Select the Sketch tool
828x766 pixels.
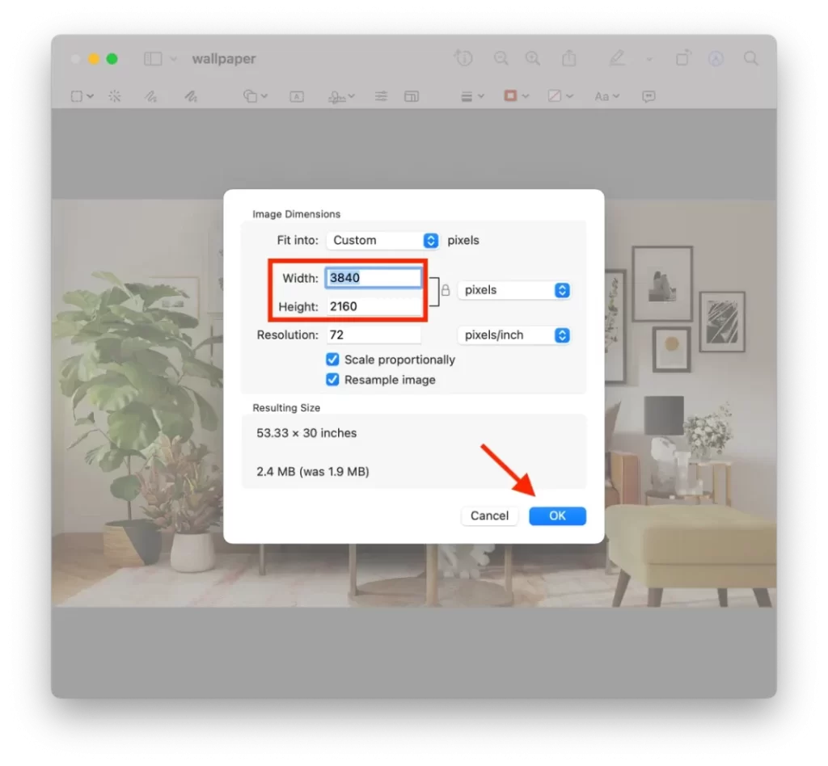(151, 96)
